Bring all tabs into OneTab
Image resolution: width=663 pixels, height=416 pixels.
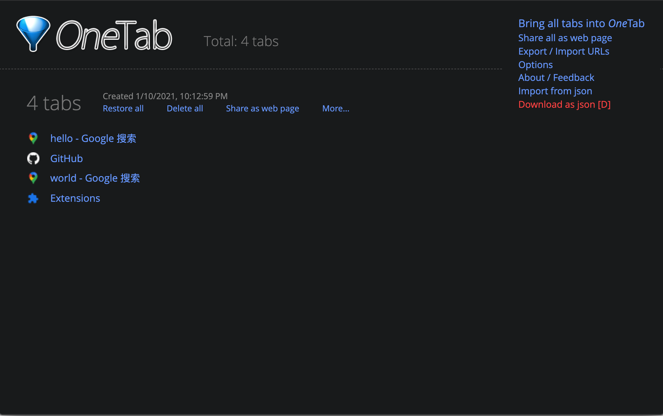pos(581,24)
